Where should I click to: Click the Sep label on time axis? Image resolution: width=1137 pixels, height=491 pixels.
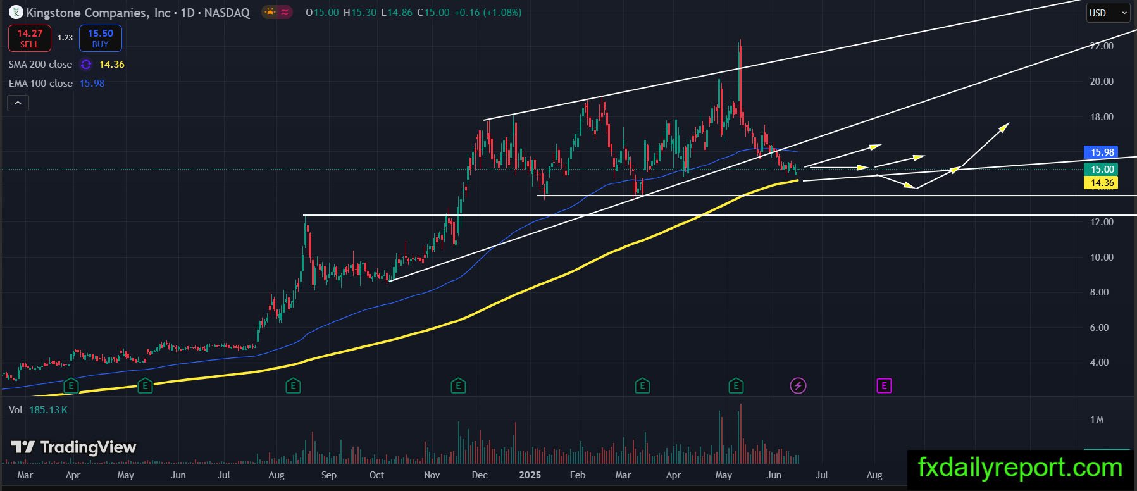(x=329, y=475)
